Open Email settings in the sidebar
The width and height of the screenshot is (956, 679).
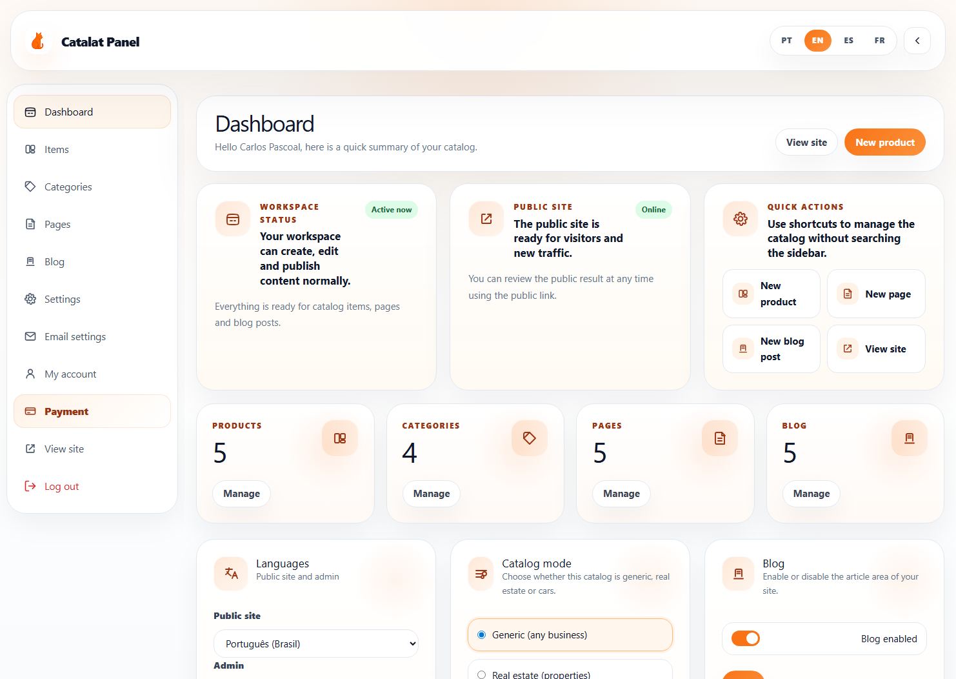(92, 336)
